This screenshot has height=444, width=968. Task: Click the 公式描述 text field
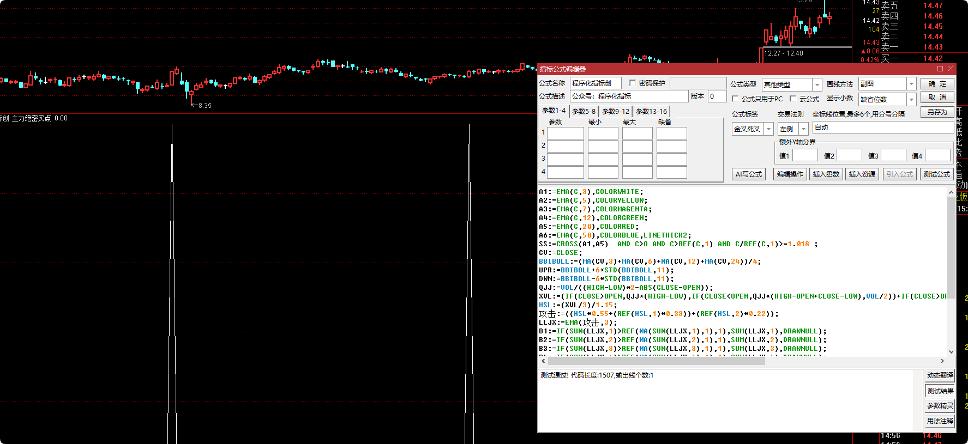pyautogui.click(x=629, y=96)
